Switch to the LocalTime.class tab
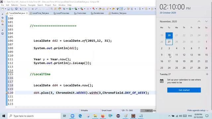This screenshot has height=119, width=212. pos(61,13)
